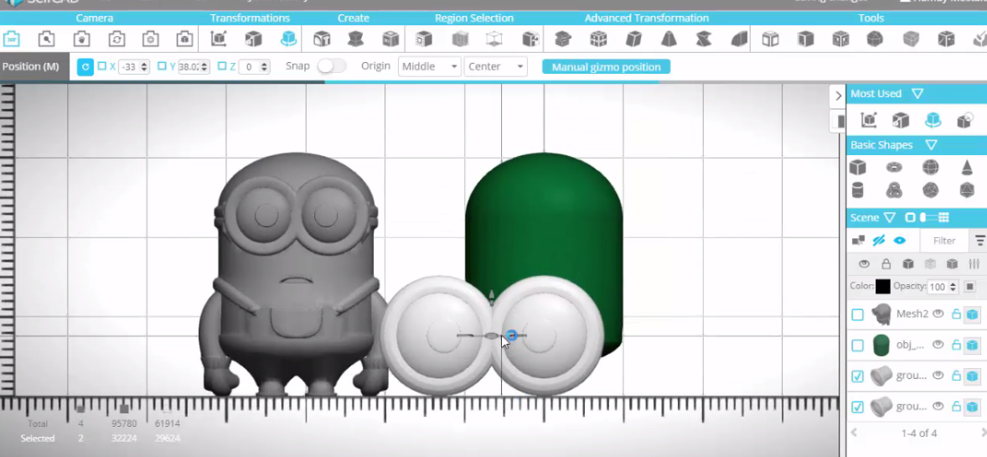The height and width of the screenshot is (457, 987).
Task: Add a cone from Basic Shapes
Action: coord(967,167)
